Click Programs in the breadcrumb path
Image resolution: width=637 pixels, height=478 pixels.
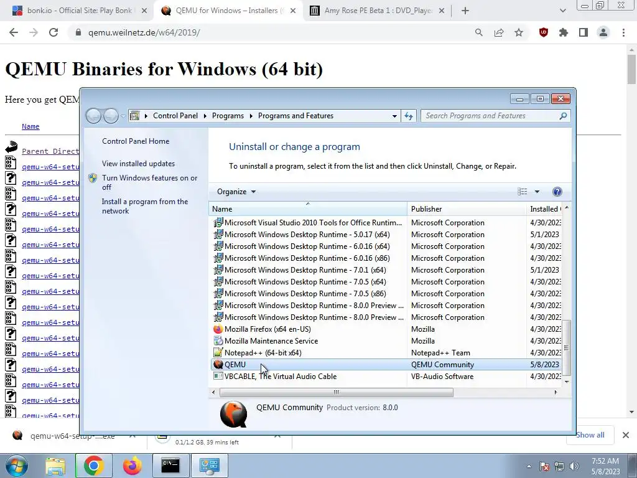(228, 116)
